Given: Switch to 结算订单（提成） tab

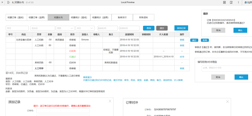Looking at the screenshot, I should (16, 17).
